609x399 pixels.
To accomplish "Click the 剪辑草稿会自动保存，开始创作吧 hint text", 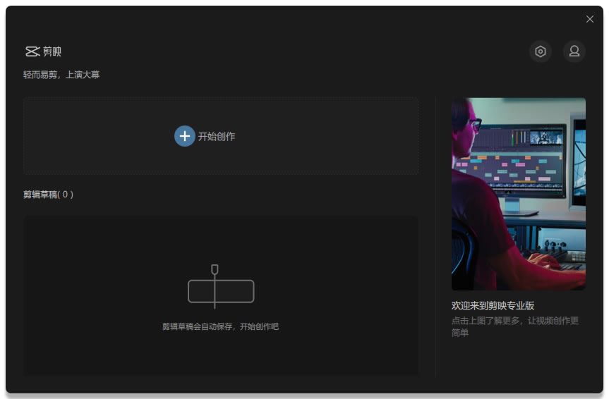I will pyautogui.click(x=220, y=326).
